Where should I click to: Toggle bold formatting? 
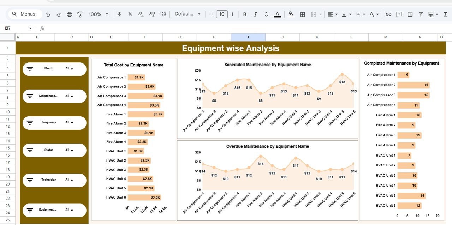coord(245,14)
